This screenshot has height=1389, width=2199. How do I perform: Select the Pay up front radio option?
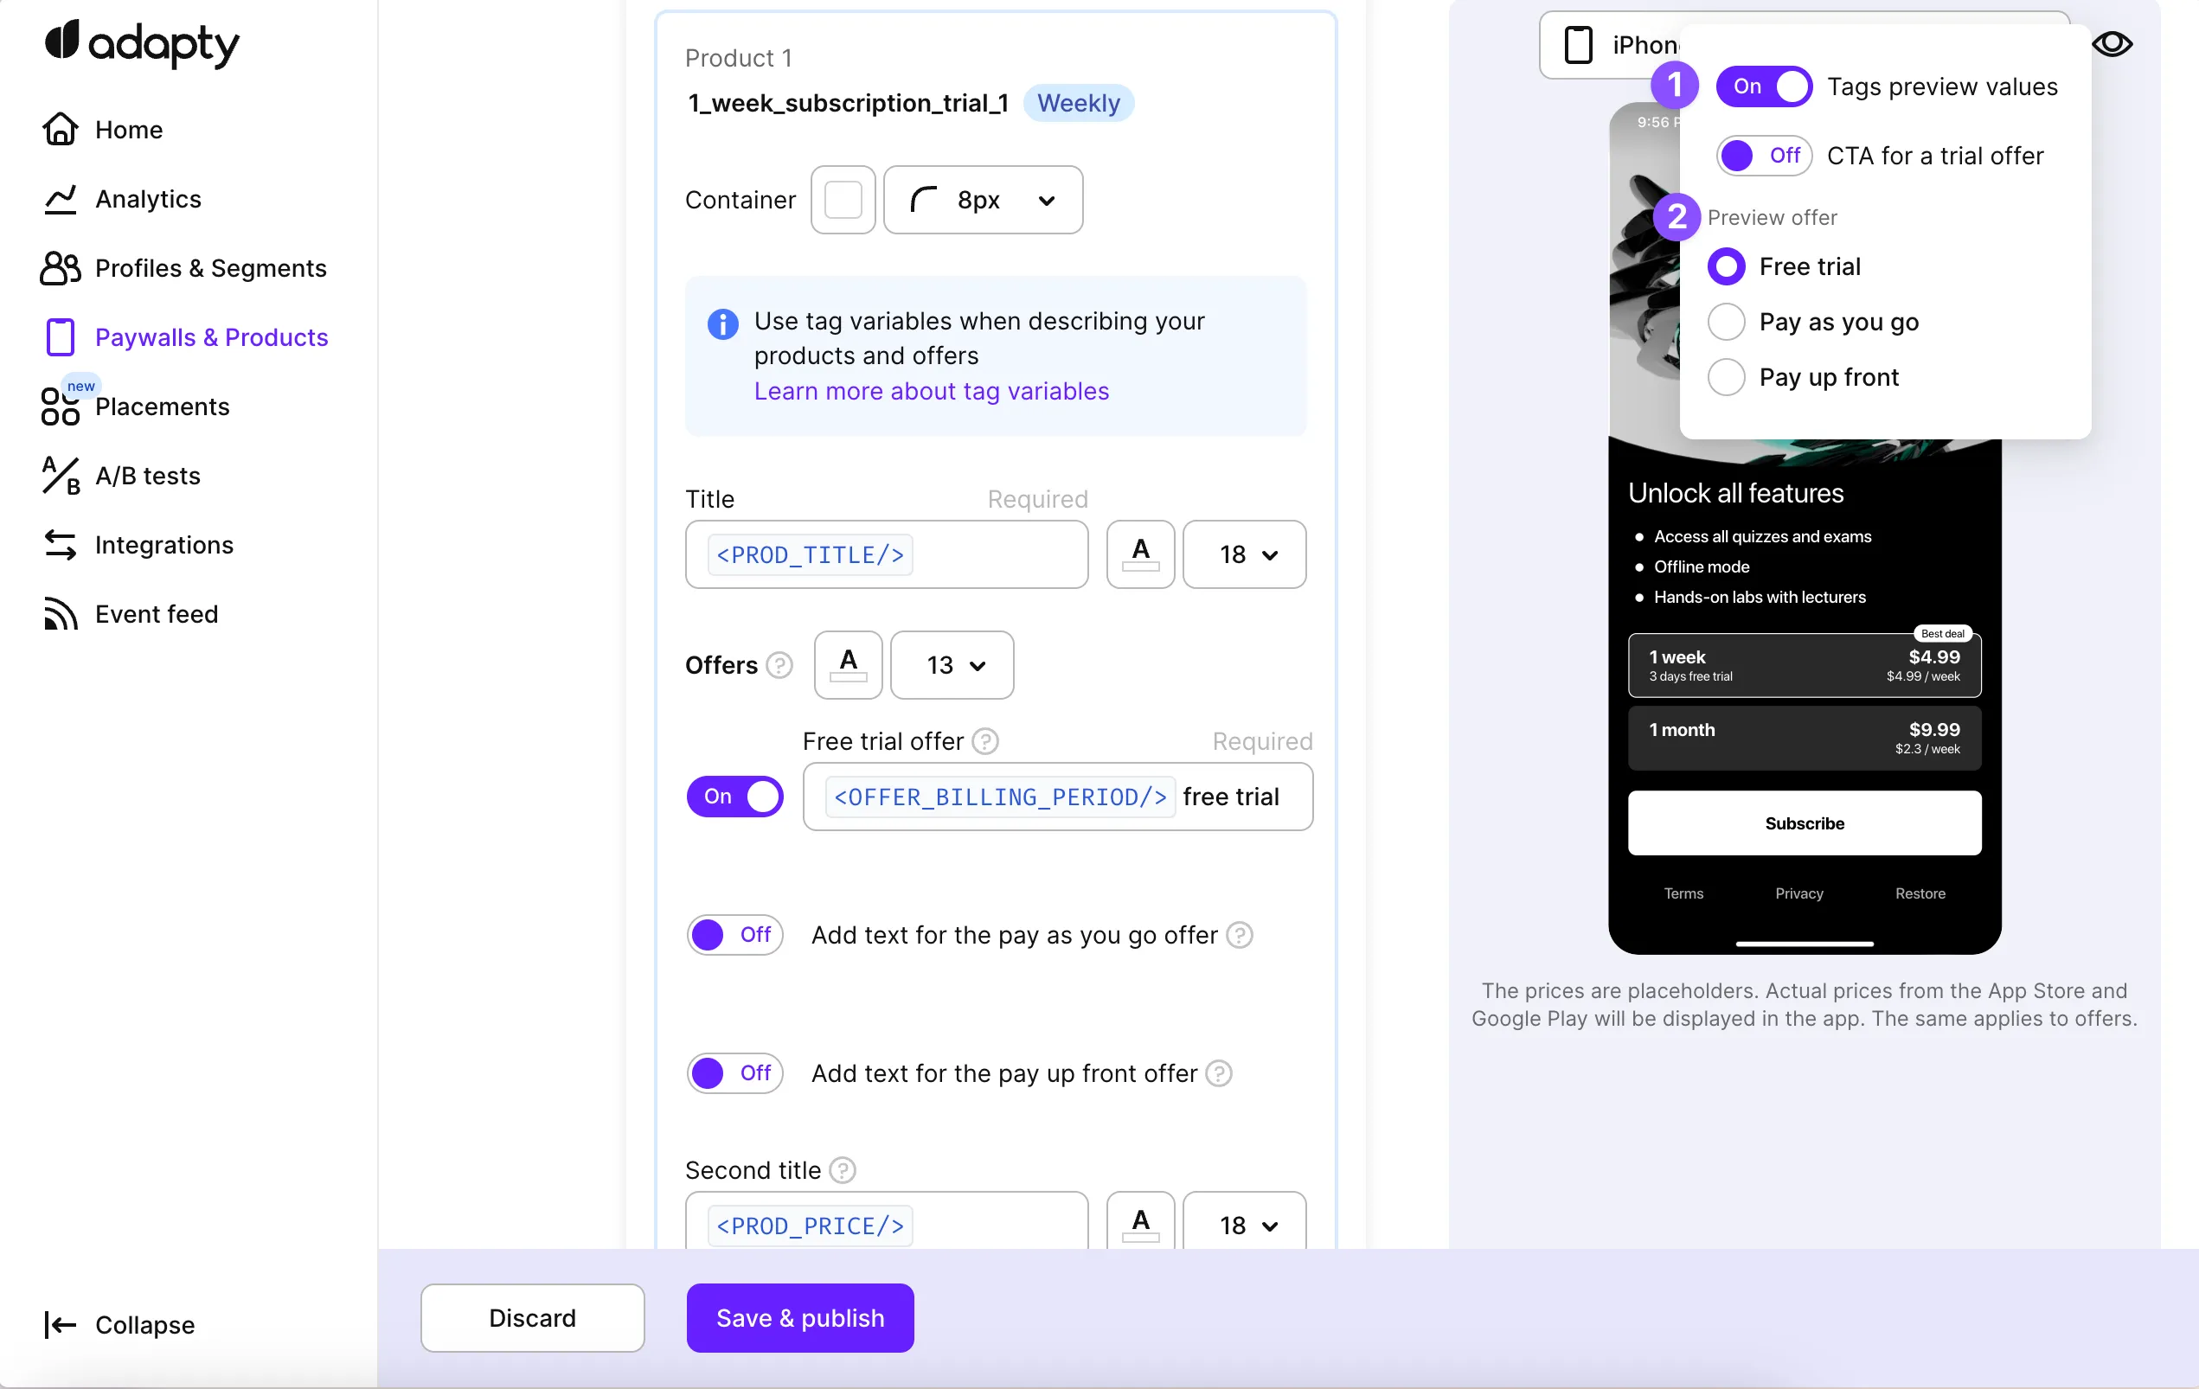1726,377
